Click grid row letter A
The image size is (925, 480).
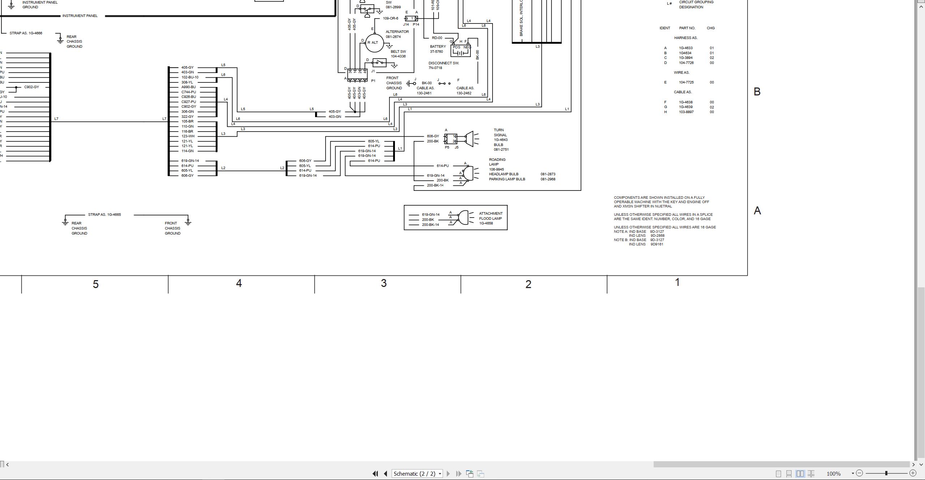pos(757,210)
